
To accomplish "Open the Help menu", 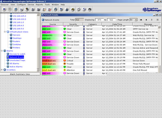I will 63,5.
